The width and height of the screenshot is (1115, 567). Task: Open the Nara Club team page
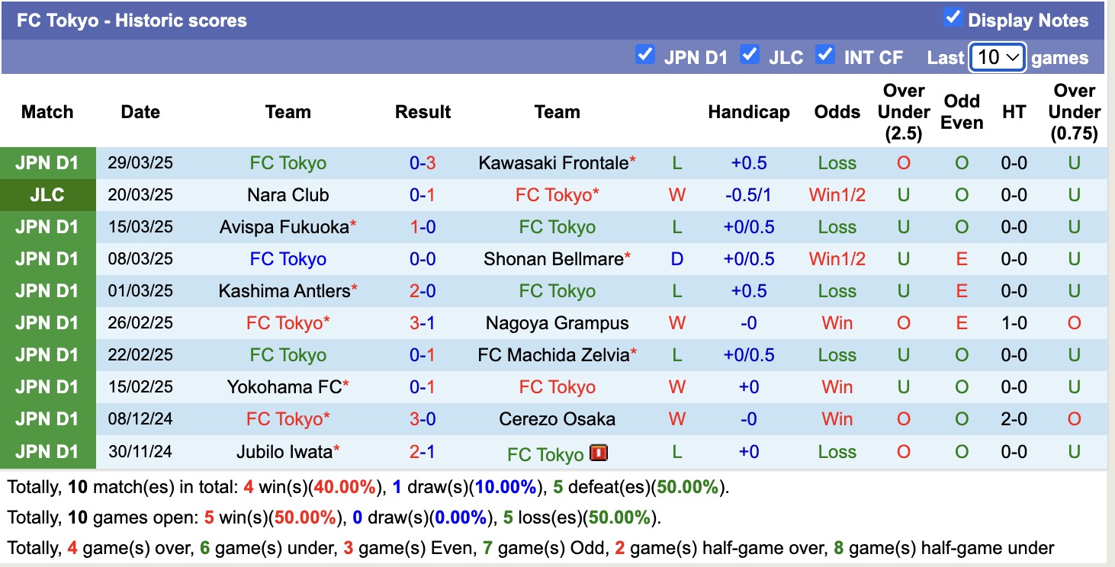288,194
